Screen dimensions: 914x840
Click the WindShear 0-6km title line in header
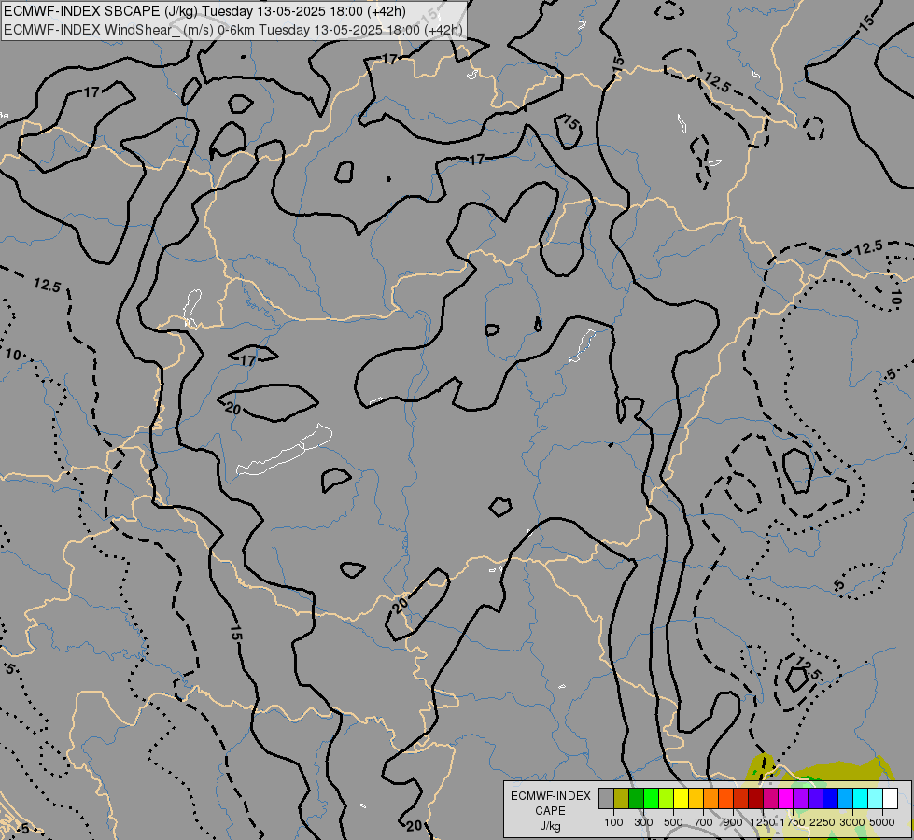[233, 29]
